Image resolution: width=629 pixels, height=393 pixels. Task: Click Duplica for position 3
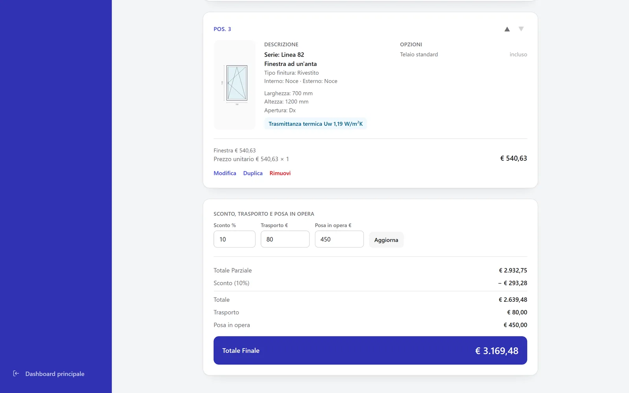click(253, 173)
